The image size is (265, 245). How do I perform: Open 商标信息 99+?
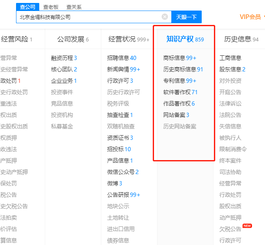coord(180,58)
